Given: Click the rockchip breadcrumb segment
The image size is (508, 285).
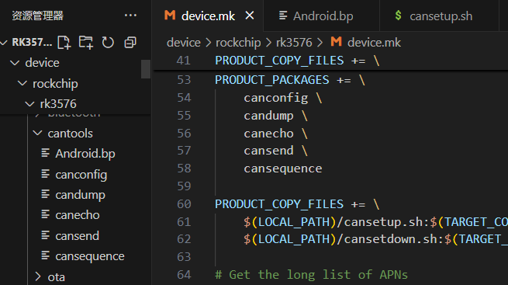Looking at the screenshot, I should [238, 43].
